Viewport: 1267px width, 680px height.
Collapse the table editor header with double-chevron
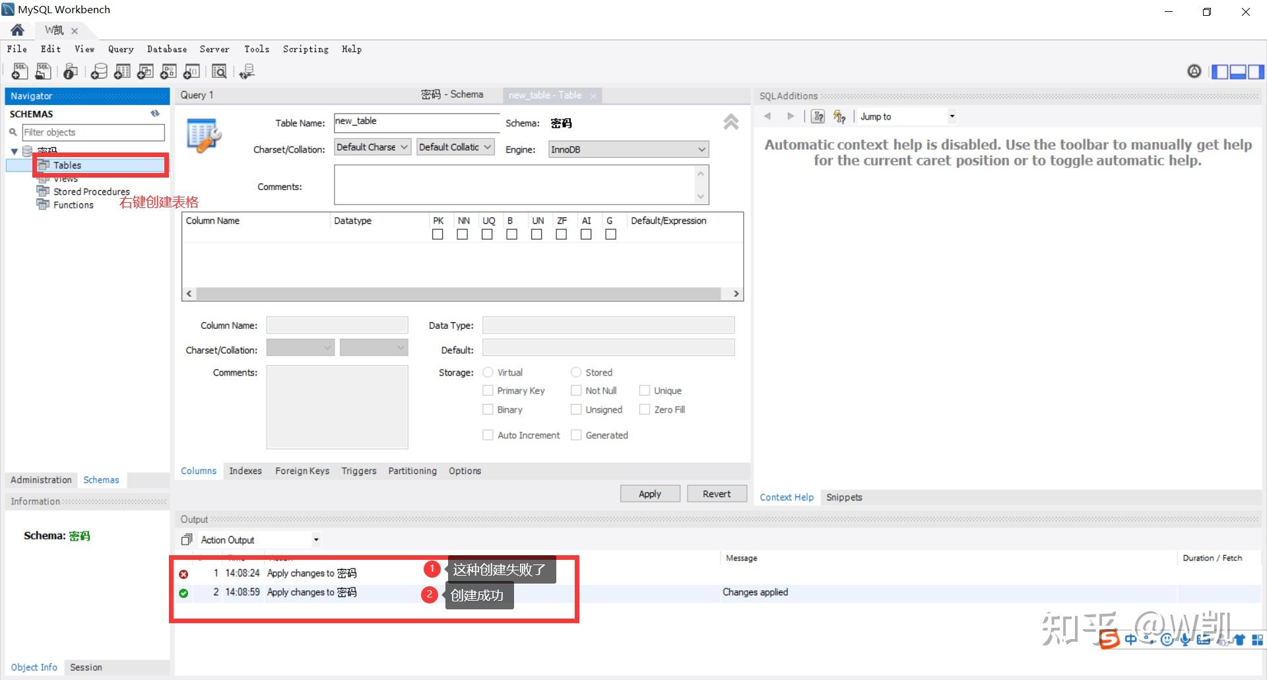731,122
